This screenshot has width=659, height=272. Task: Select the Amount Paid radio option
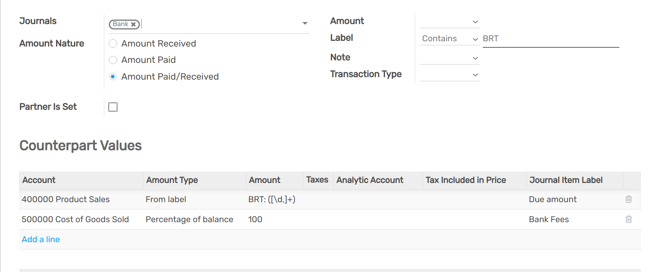pos(113,60)
